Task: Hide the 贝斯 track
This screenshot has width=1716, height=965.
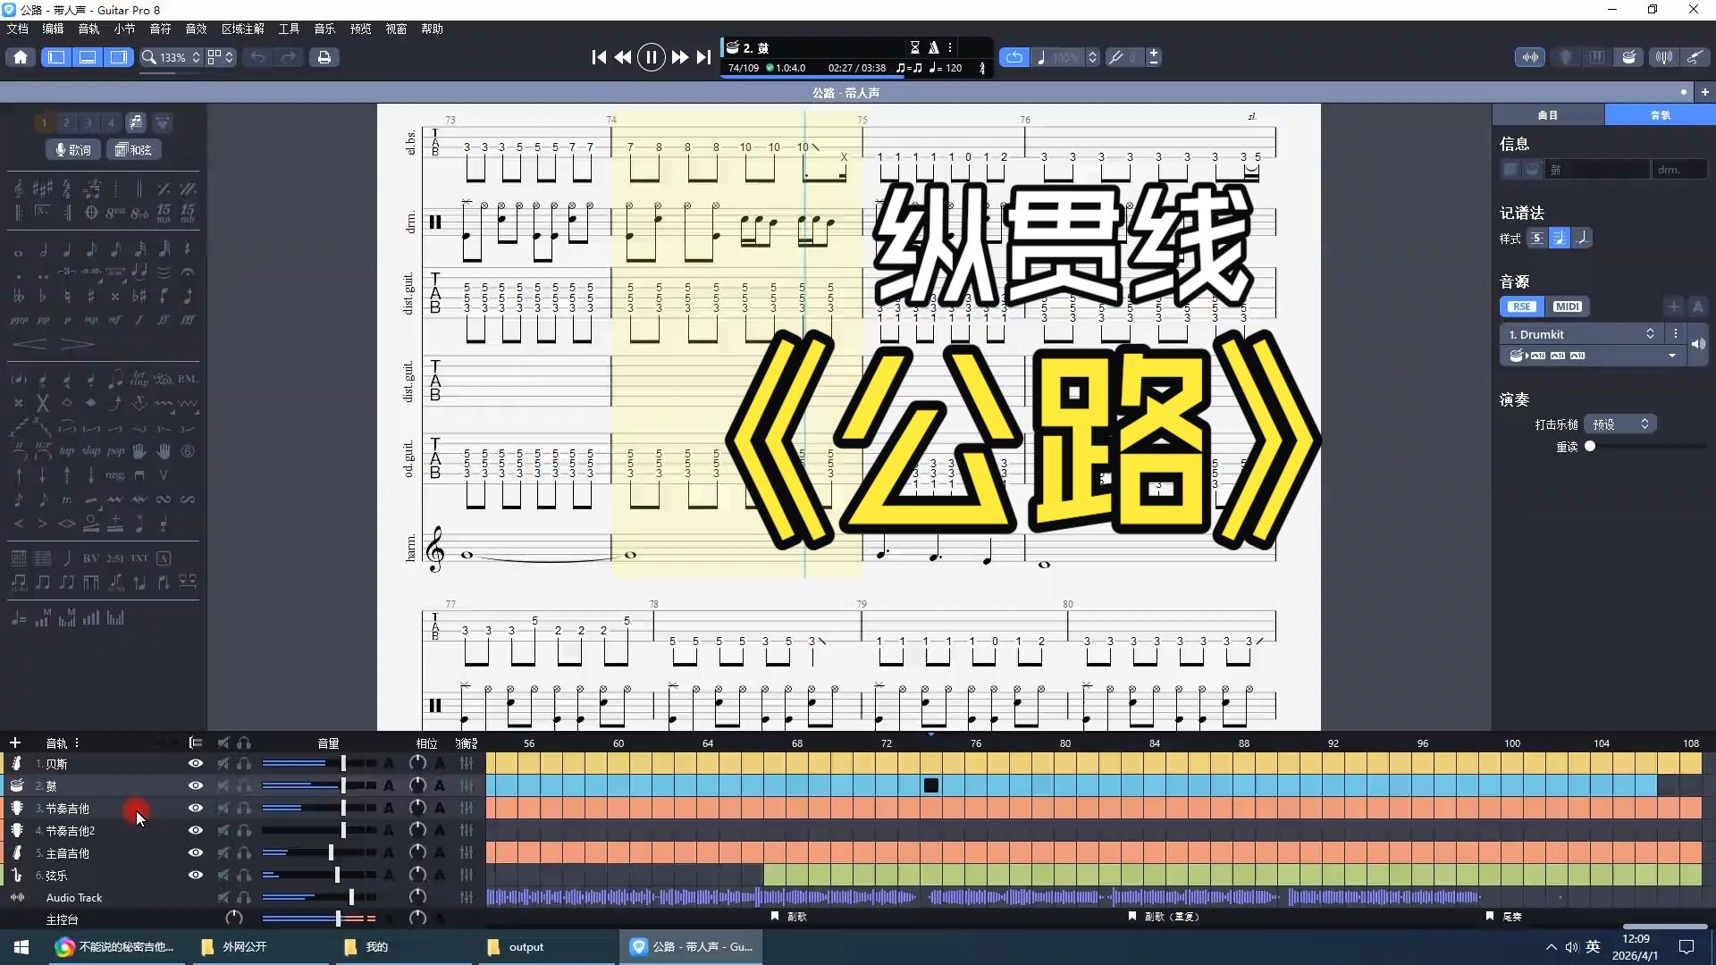Action: coord(196,764)
